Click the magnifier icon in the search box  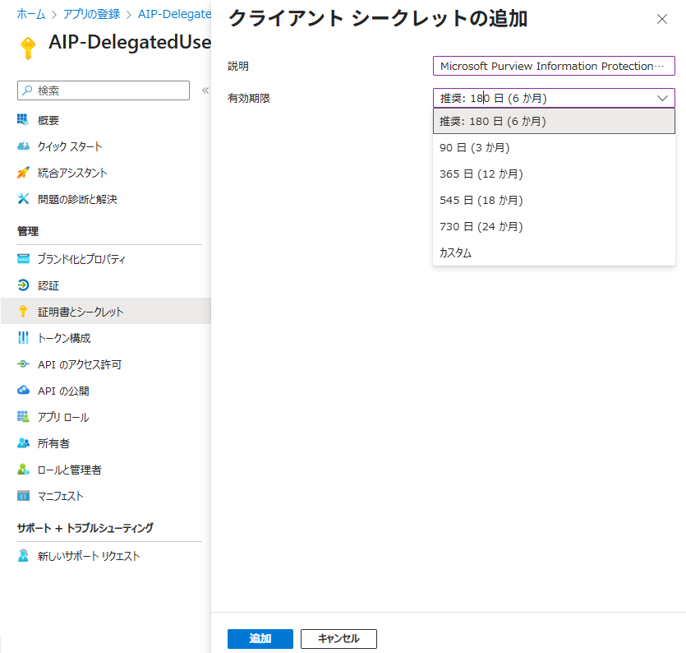(x=28, y=90)
